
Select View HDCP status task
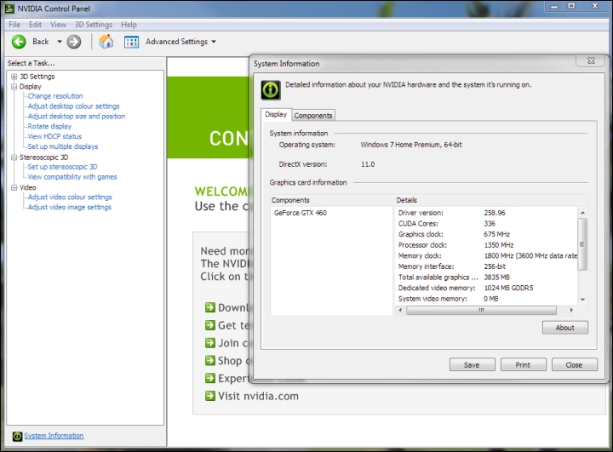(54, 136)
